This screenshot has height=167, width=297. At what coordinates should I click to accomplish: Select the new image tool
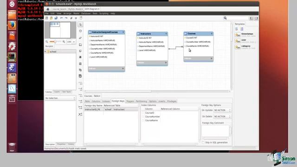pos(80,57)
